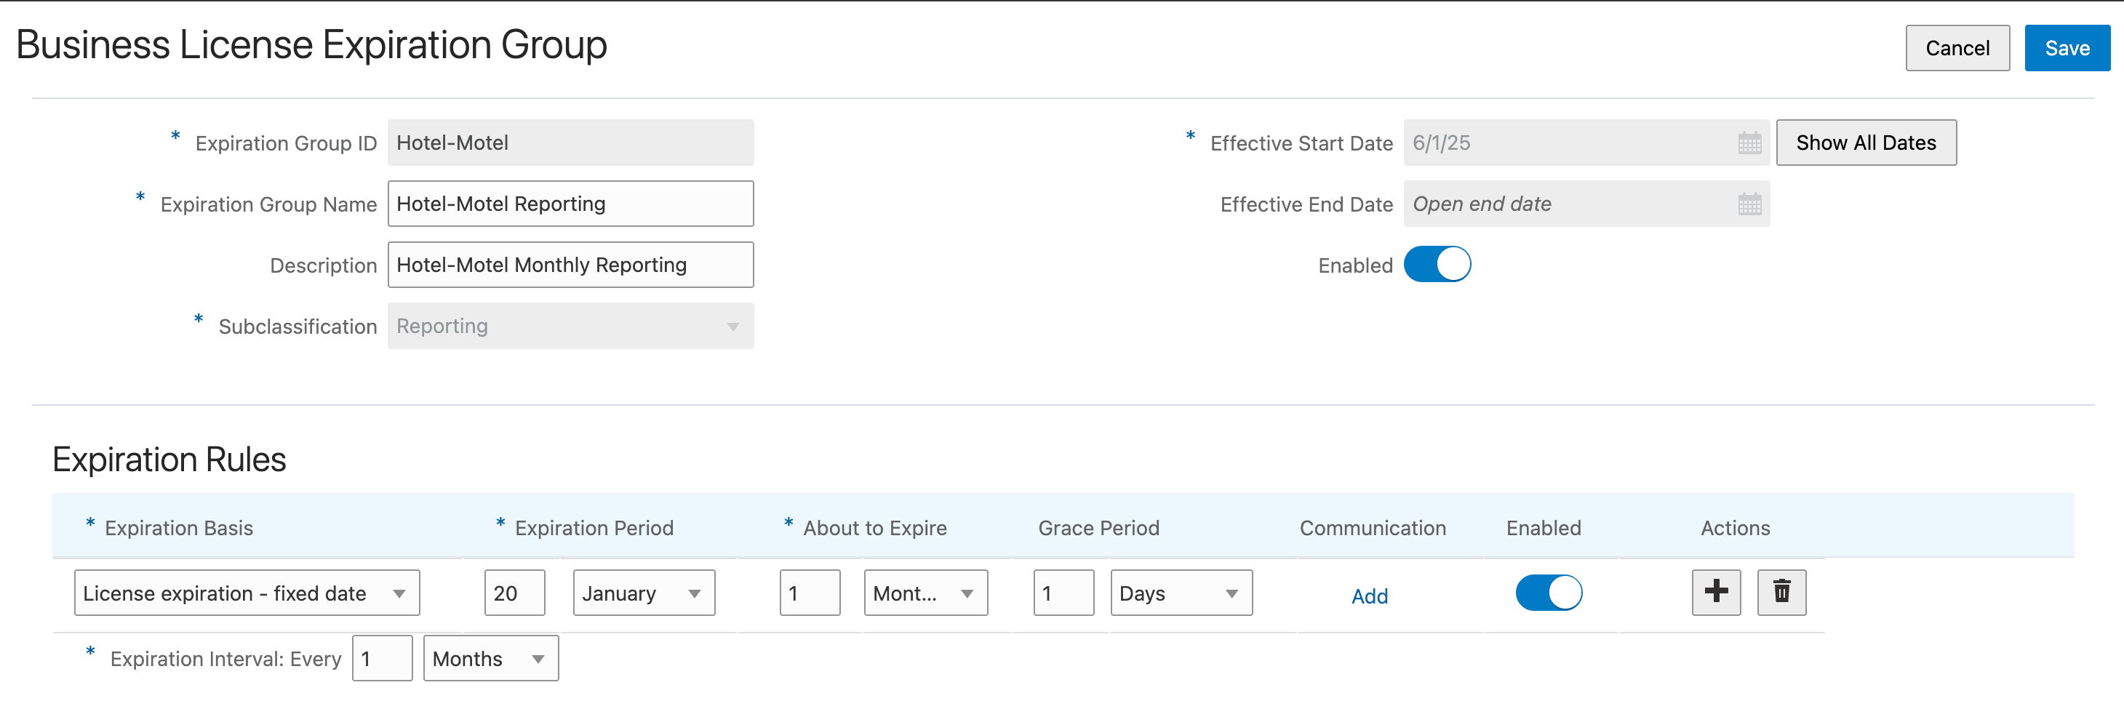
Task: Focus the Expiration Period day field
Action: (514, 593)
